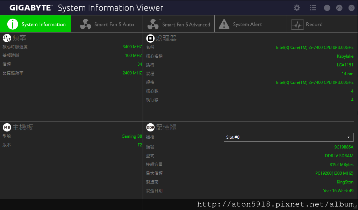
Task: Click the up-arrow collapse button in title bar
Action: click(339, 8)
